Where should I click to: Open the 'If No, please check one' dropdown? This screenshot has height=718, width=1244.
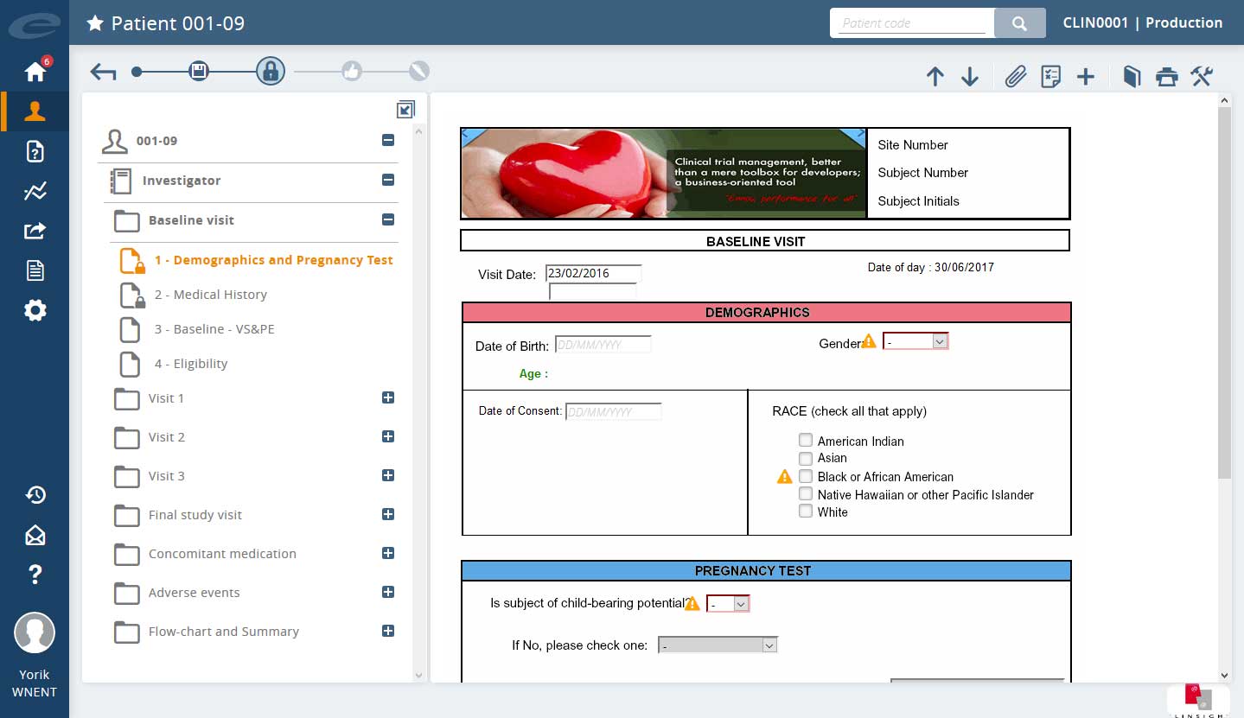coord(718,645)
